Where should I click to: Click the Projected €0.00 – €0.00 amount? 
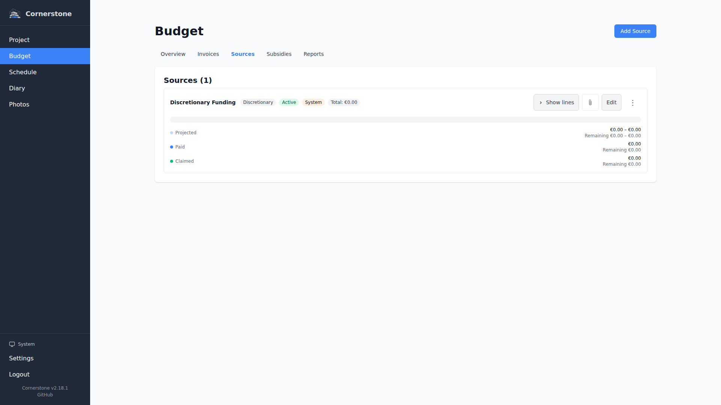(625, 130)
